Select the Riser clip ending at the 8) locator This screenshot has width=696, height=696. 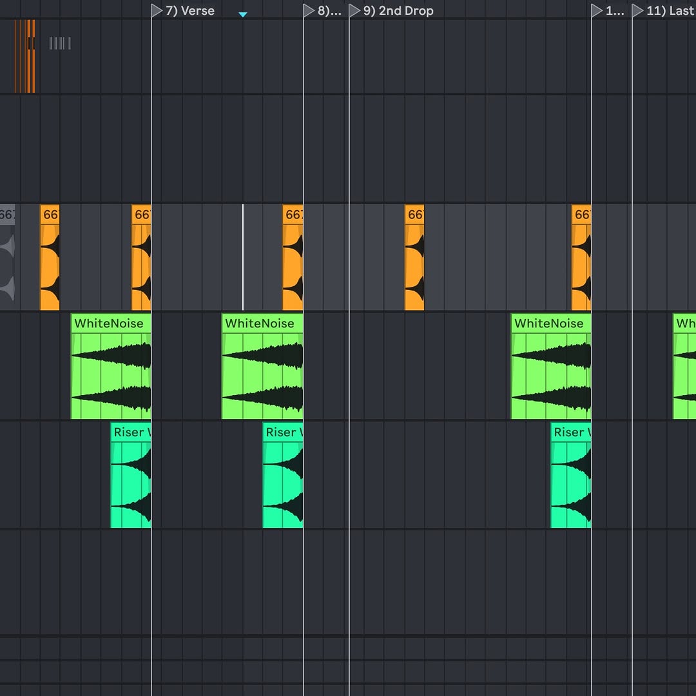tap(283, 475)
